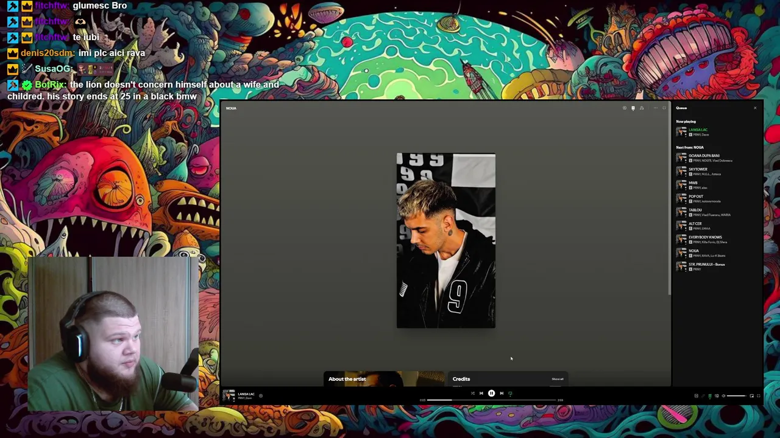Select the NOUA track in the queue
The image size is (780, 438).
click(716, 253)
